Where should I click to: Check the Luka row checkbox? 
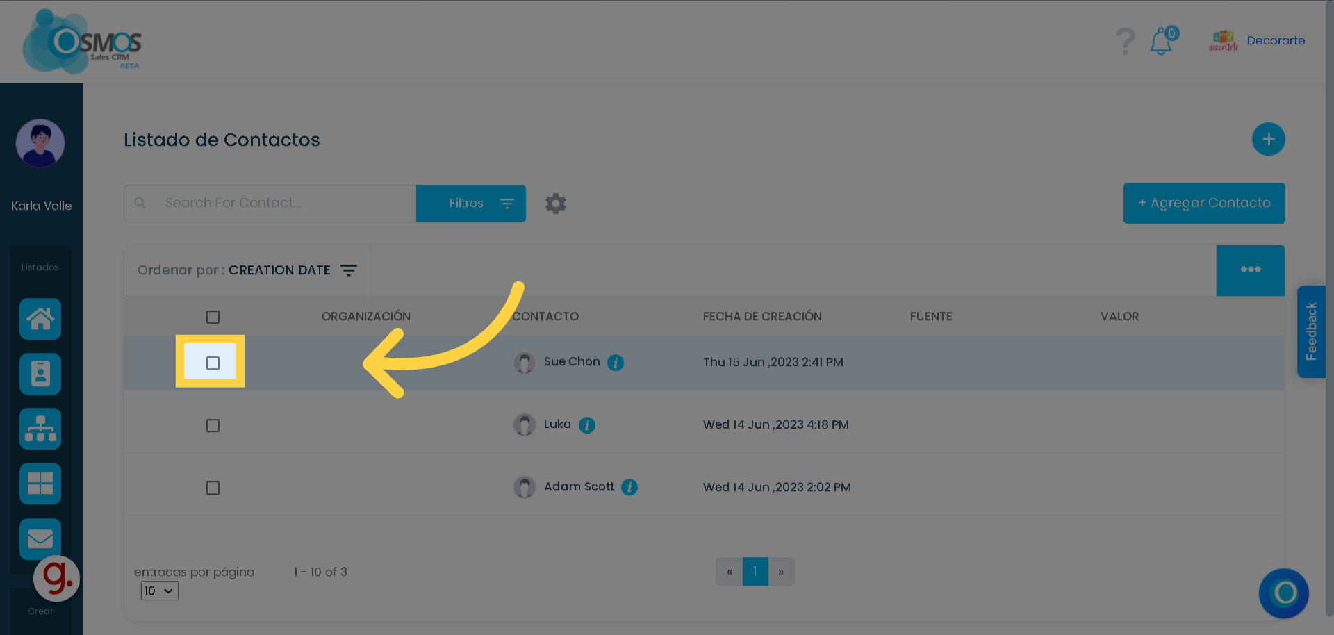click(x=213, y=425)
